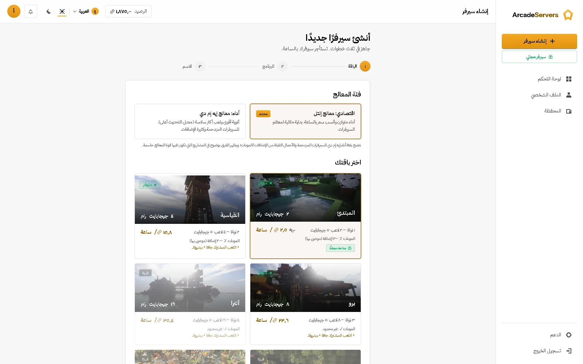Select the ألترا 16GB plan card
Screen dimensions: 583x364
190,304
